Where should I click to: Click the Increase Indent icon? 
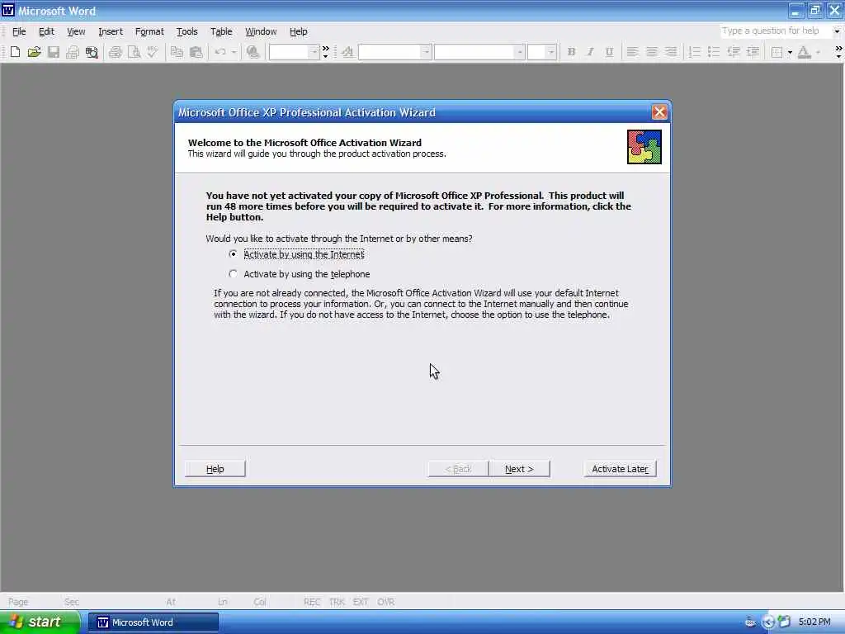tap(753, 52)
